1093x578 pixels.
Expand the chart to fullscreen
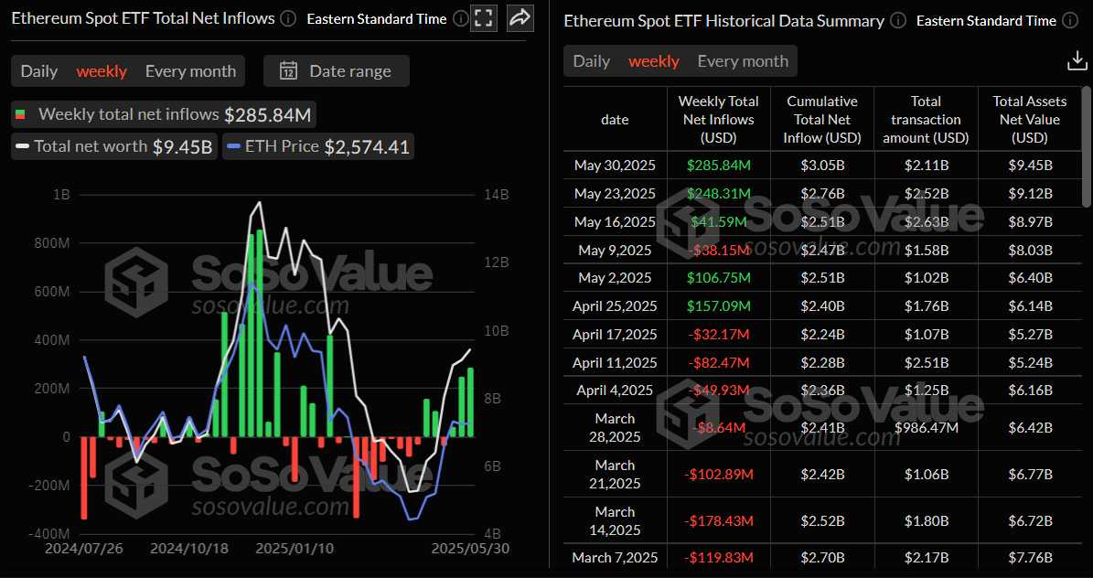click(484, 17)
